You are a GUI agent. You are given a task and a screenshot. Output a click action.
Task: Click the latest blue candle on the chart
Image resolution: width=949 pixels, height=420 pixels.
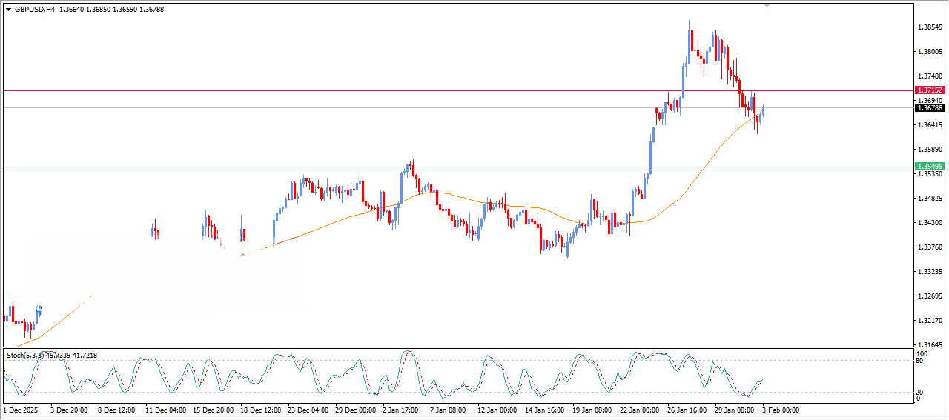(763, 111)
